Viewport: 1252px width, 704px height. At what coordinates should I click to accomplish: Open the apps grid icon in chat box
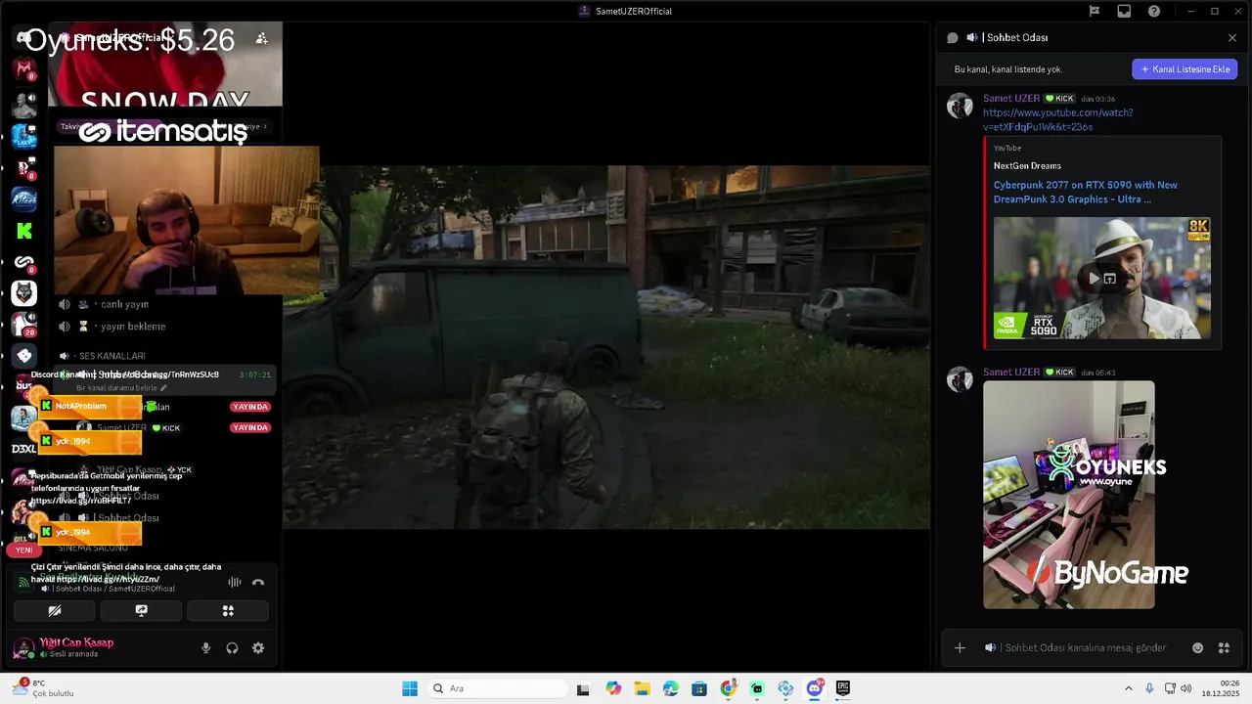tap(1224, 647)
